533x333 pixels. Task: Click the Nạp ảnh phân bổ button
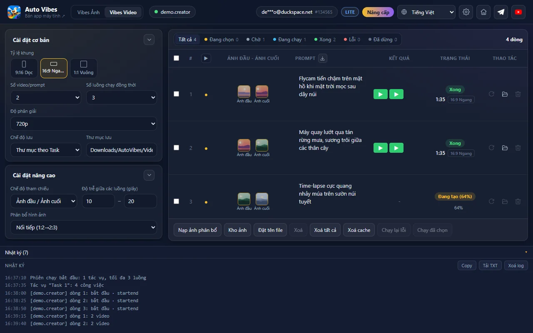197,230
